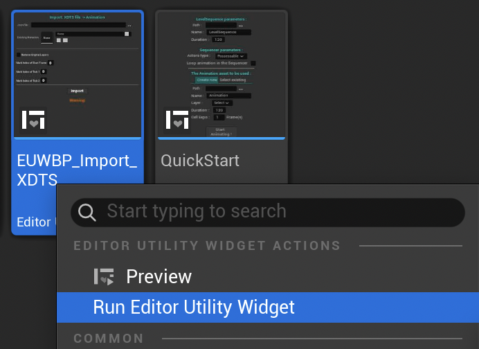Switch to the Select existing tab
Viewport: 479px width, 349px height.
click(x=233, y=80)
